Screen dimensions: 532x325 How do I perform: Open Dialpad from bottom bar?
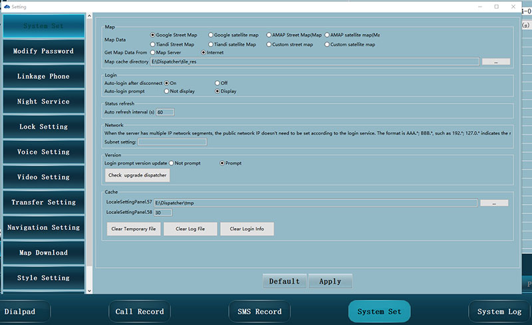coord(25,312)
